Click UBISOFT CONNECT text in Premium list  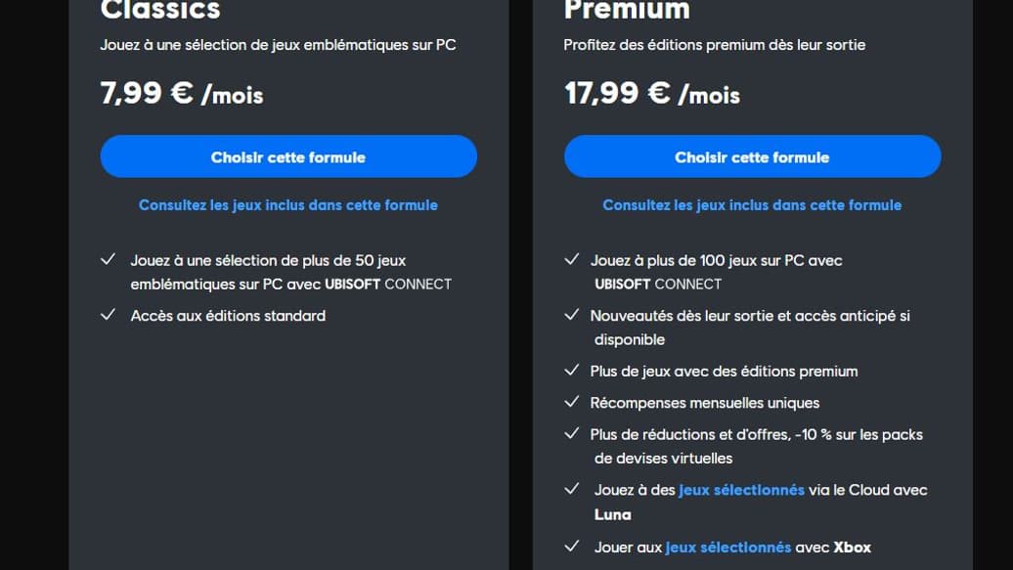[658, 285]
